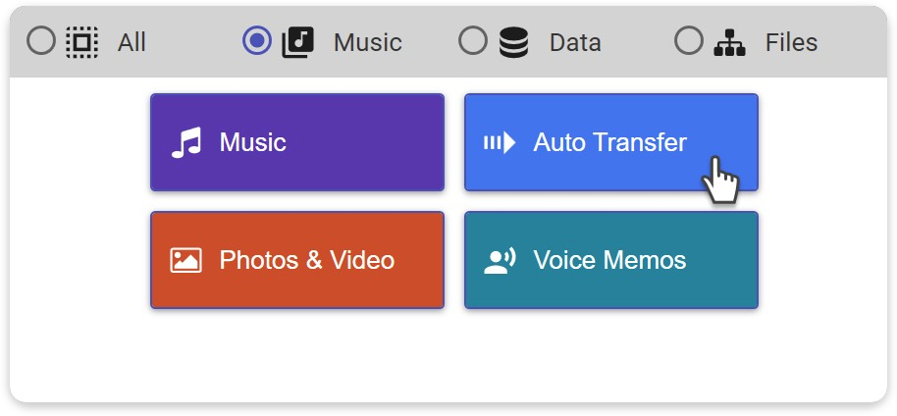Open the purple Music tile

297,142
